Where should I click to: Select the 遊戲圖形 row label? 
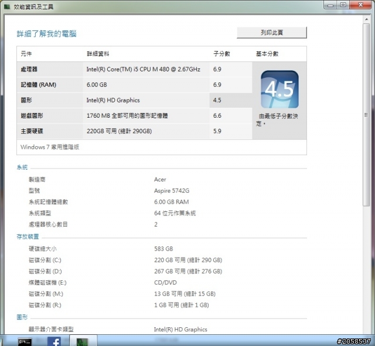click(x=32, y=116)
